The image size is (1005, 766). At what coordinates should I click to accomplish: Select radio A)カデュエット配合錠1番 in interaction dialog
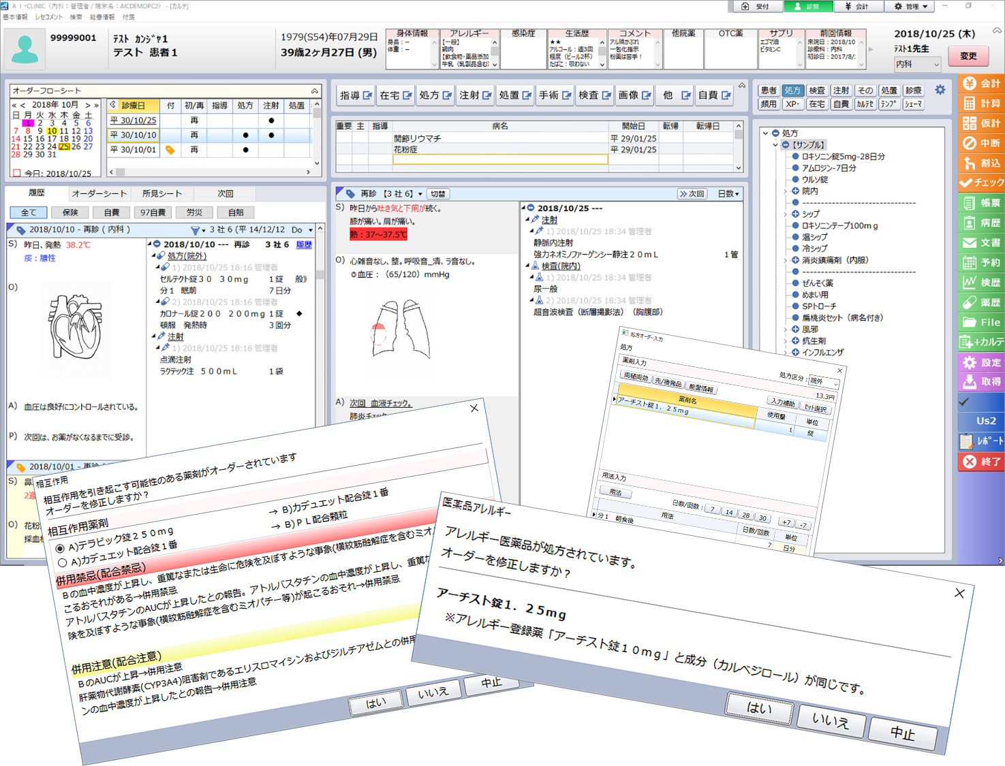click(x=62, y=563)
